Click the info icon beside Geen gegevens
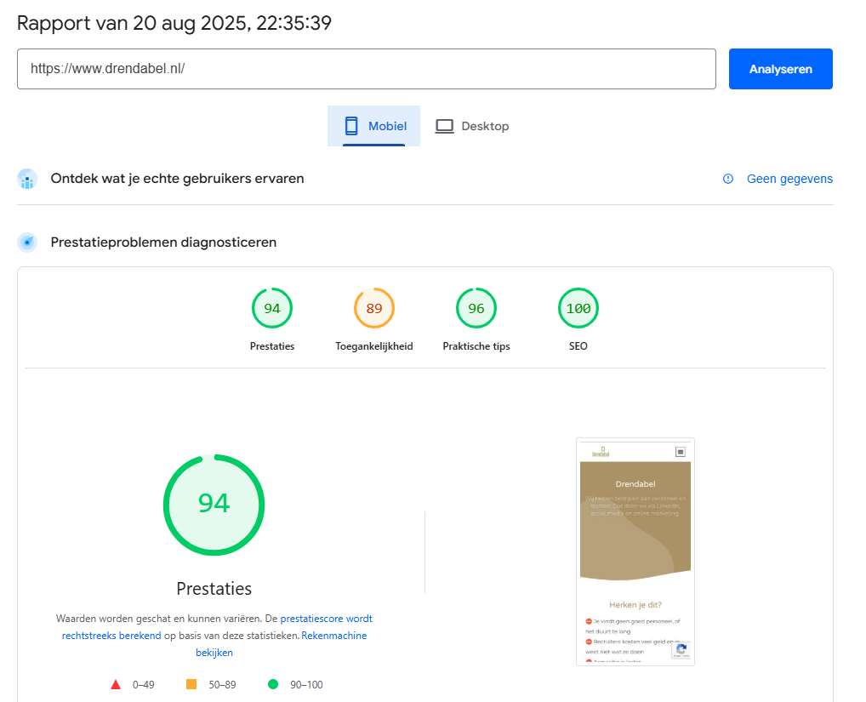The image size is (866, 702). (727, 179)
